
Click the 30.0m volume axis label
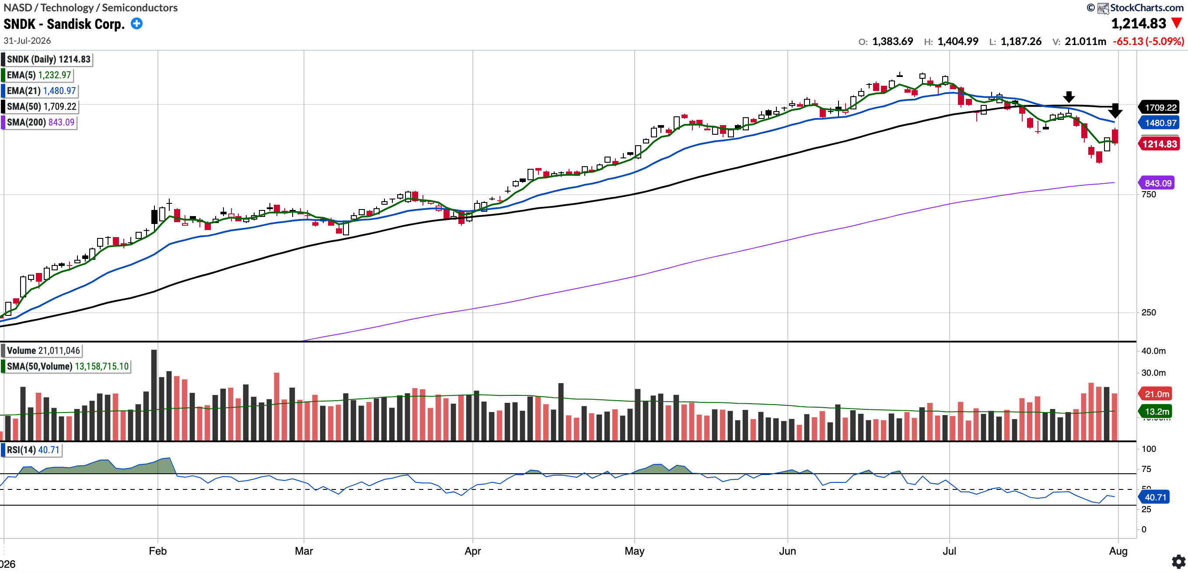(x=1153, y=372)
